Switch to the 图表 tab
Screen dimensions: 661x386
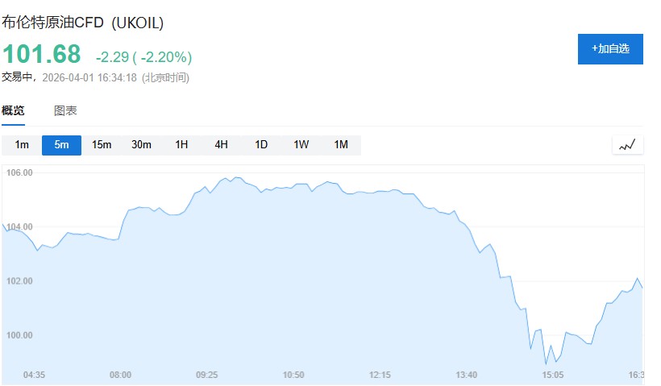(65, 111)
